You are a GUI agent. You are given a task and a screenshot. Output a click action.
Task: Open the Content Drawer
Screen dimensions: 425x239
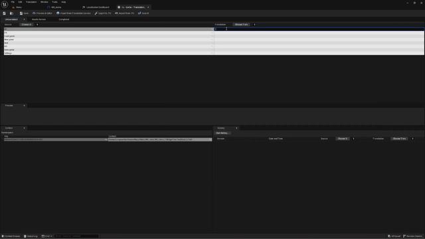(11, 236)
